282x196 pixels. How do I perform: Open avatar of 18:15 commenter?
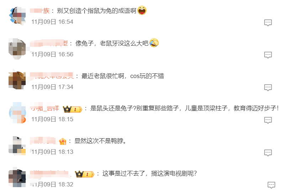(17, 113)
